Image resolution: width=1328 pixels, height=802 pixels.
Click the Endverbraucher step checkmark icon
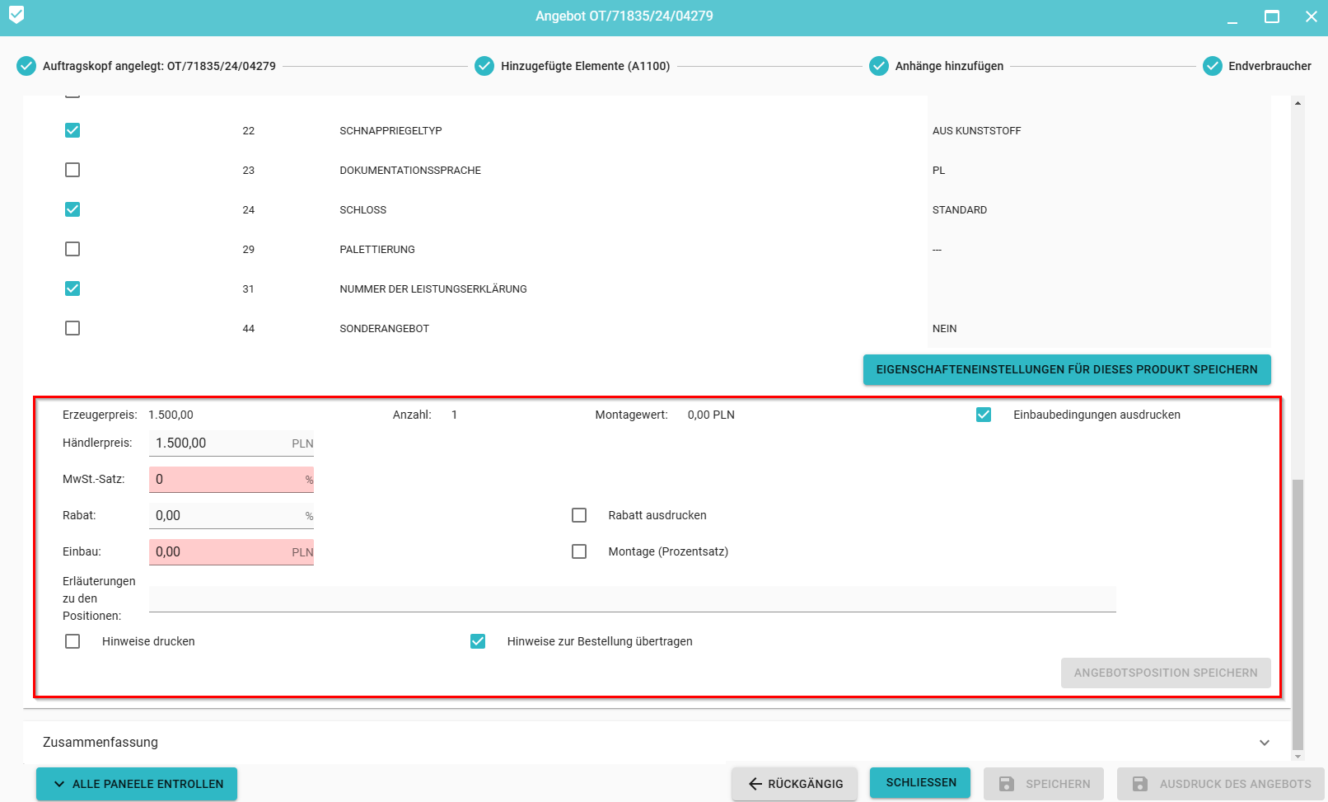1212,66
